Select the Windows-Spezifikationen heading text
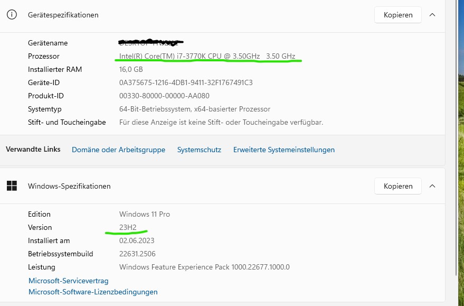This screenshot has width=464, height=306. point(69,186)
